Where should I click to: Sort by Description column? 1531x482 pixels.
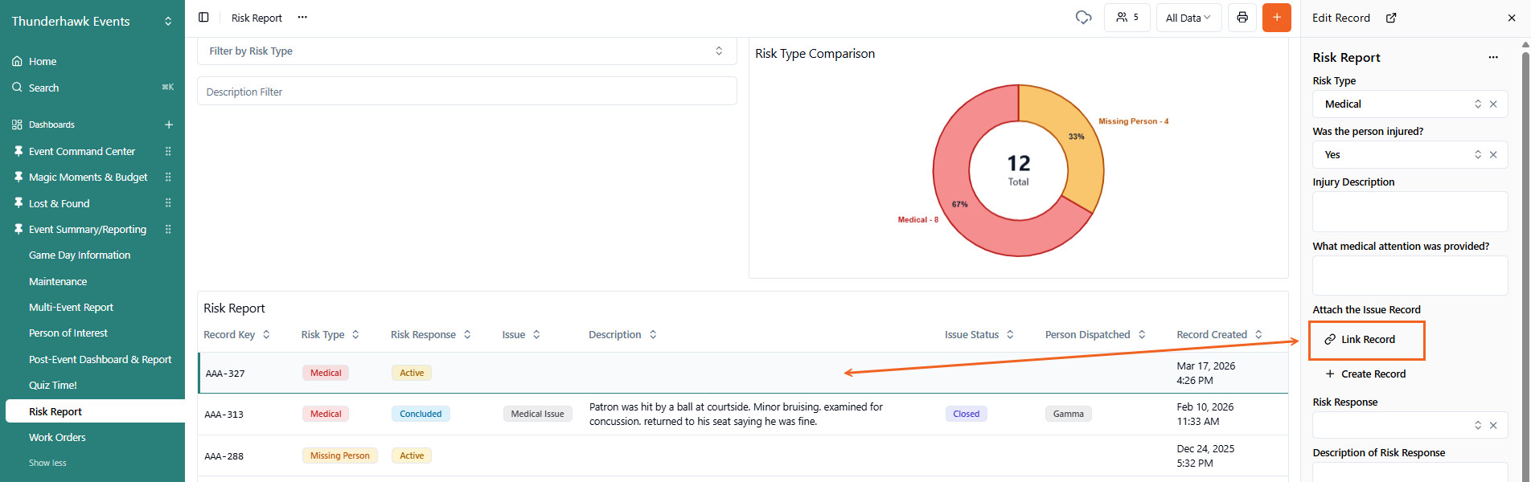(x=653, y=335)
